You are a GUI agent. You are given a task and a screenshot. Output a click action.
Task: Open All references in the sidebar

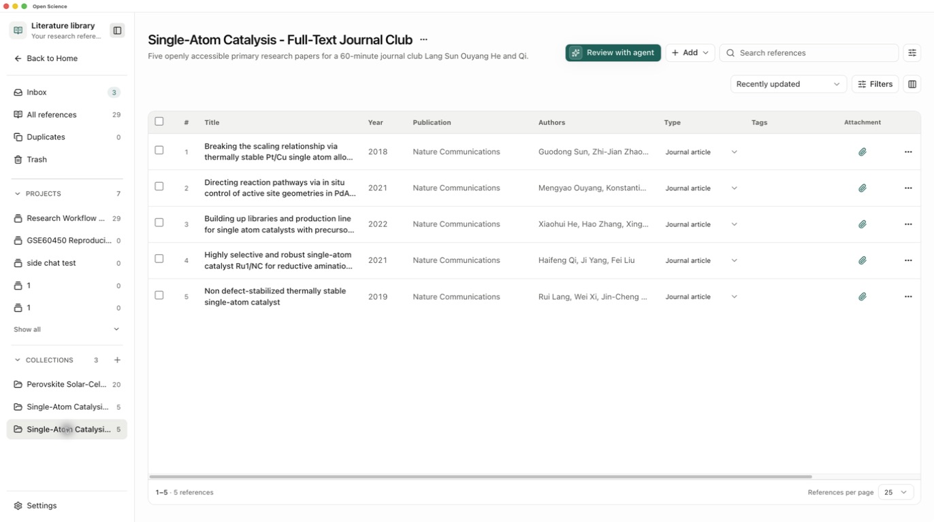pos(67,115)
